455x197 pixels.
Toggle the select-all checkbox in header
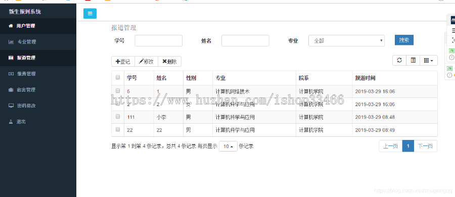point(118,77)
